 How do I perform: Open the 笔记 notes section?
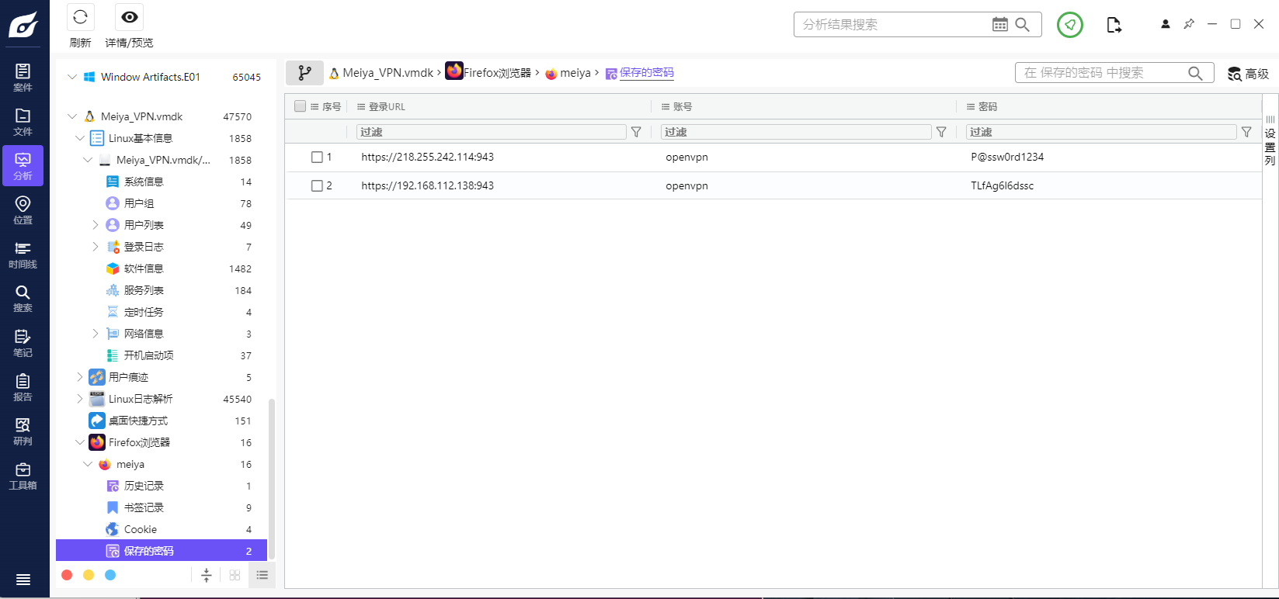pyautogui.click(x=23, y=343)
